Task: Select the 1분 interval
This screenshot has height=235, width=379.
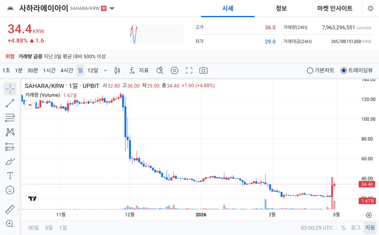Action: pyautogui.click(x=19, y=70)
